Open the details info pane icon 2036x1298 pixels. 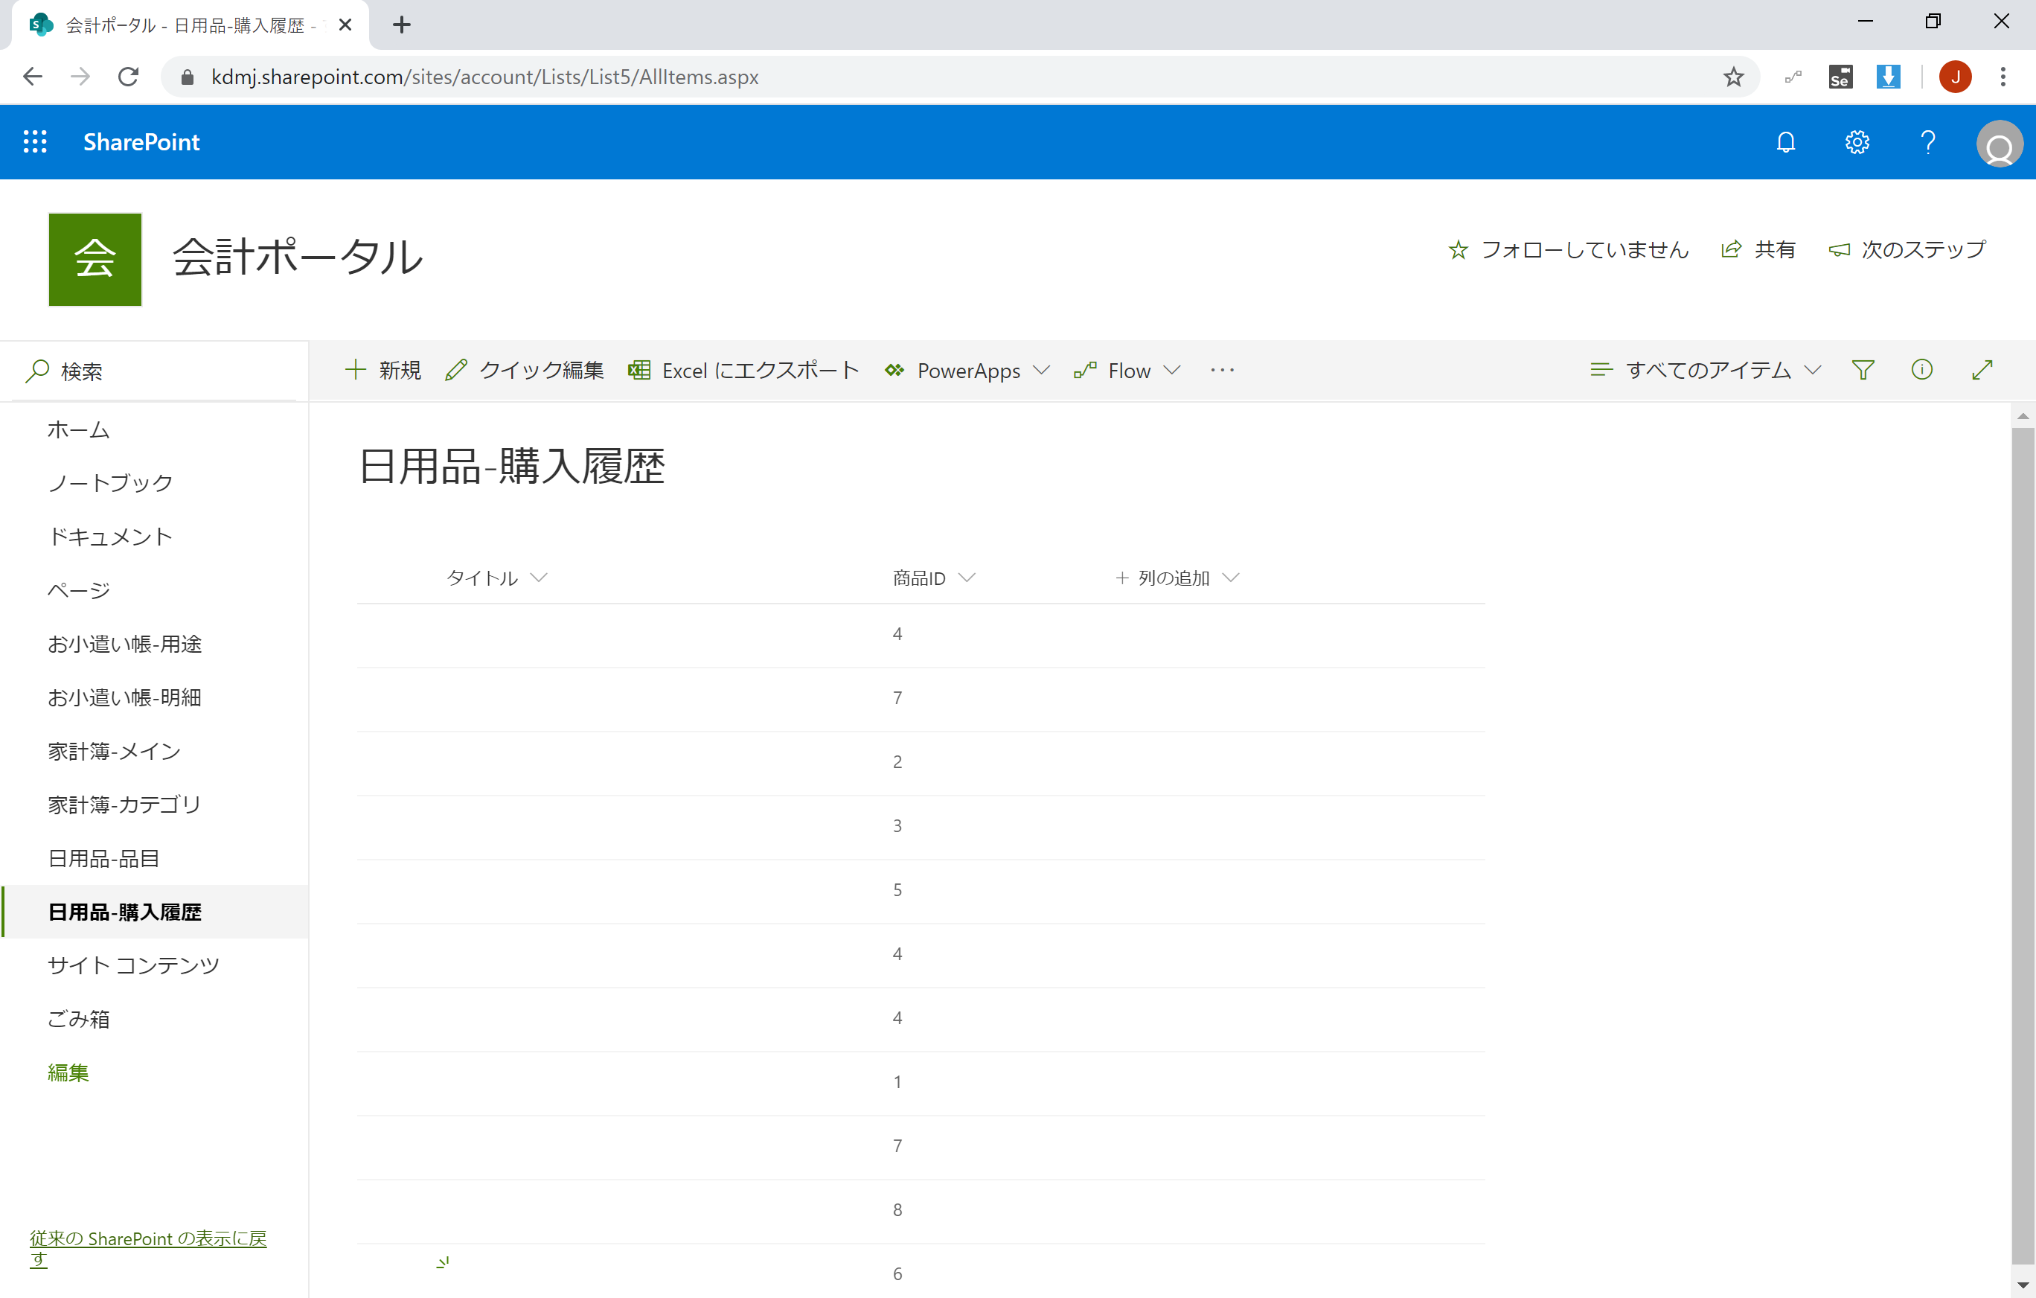[x=1921, y=371]
